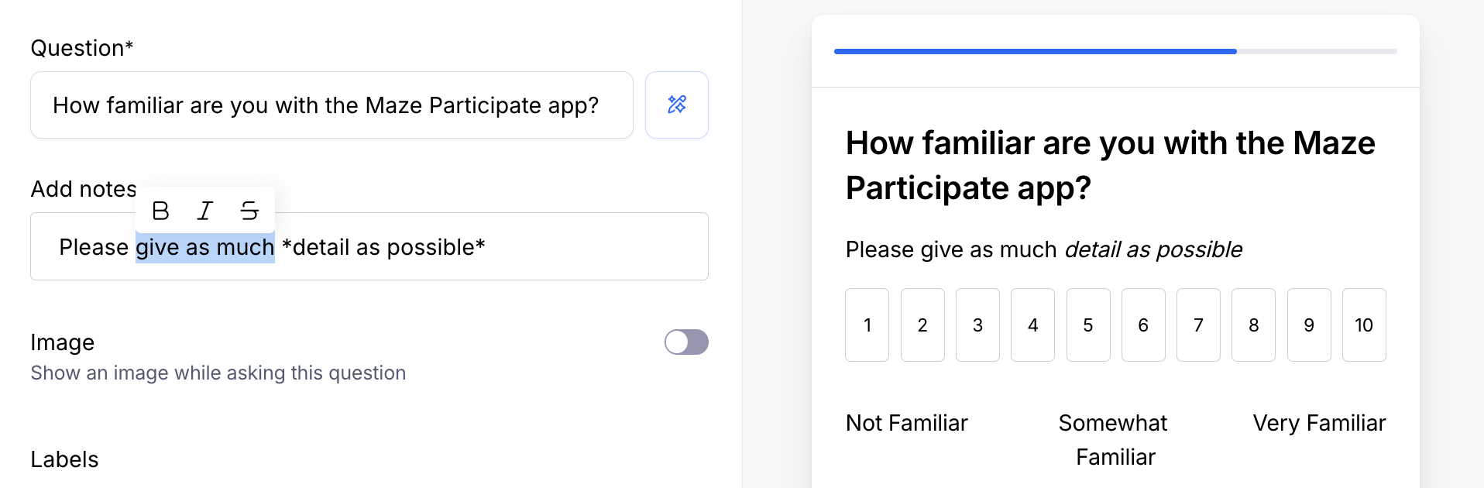Click the Question text input field

click(x=331, y=105)
